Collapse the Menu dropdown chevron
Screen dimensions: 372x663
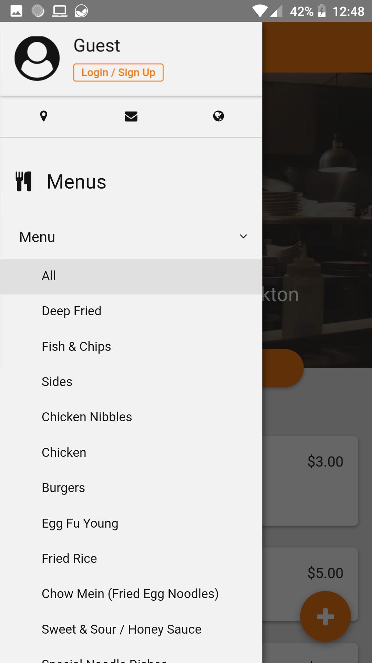(243, 237)
